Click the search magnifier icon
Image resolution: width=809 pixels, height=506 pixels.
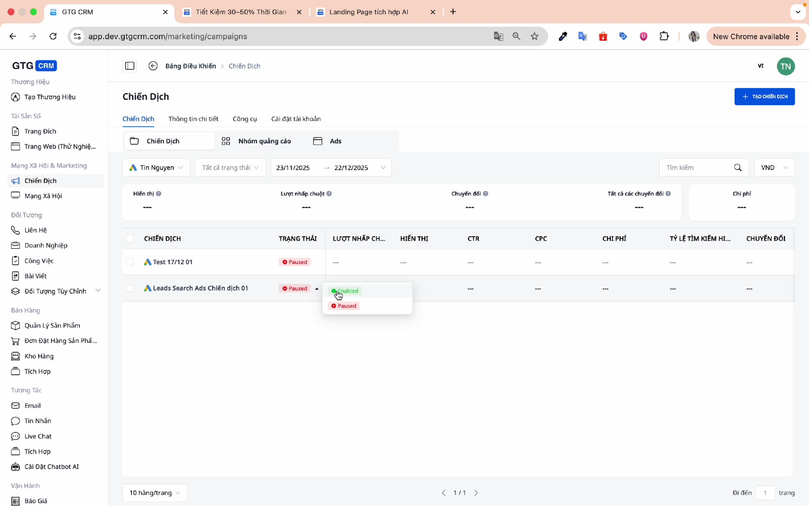coord(738,168)
